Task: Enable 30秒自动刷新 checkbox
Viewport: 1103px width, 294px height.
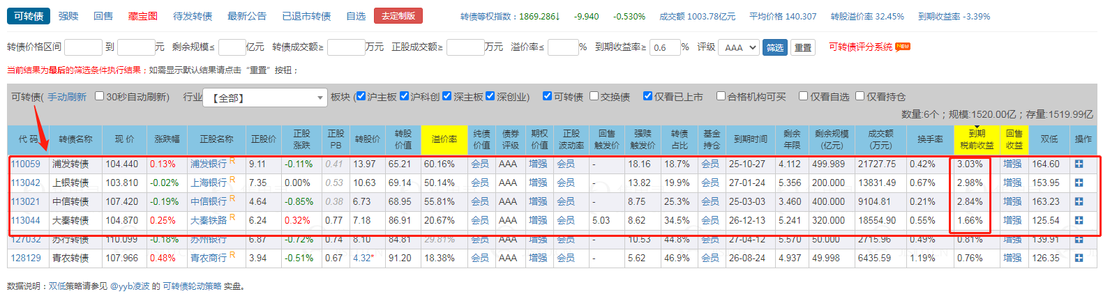Action: click(x=99, y=96)
